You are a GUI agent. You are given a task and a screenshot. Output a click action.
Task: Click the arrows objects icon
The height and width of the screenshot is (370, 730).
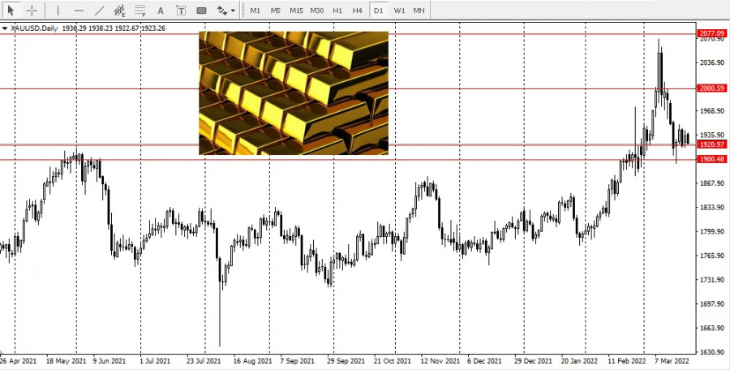222,10
